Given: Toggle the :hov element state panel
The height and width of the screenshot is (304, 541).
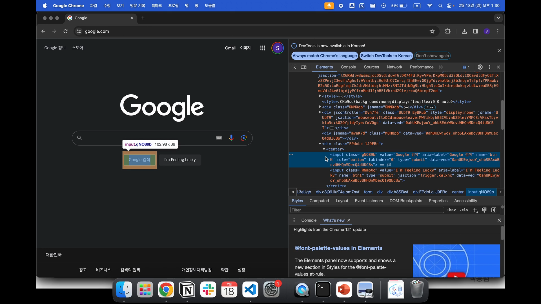Looking at the screenshot, I should point(451,210).
